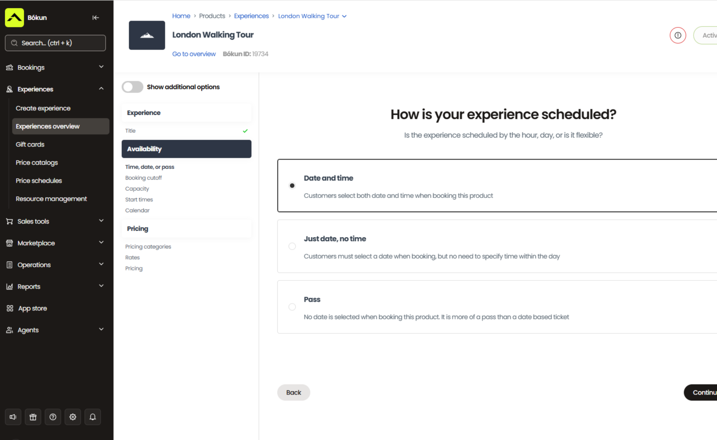The image size is (717, 440).
Task: Collapse the sidebar with the arrow icon
Action: tap(96, 18)
